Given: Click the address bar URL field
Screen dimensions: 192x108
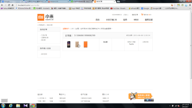Looking at the screenshot, I should (93, 5).
